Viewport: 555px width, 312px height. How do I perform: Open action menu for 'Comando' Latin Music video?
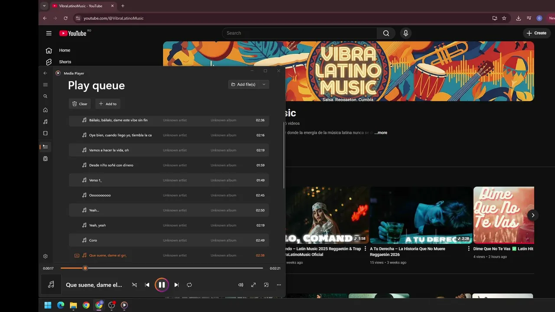tap(366, 249)
